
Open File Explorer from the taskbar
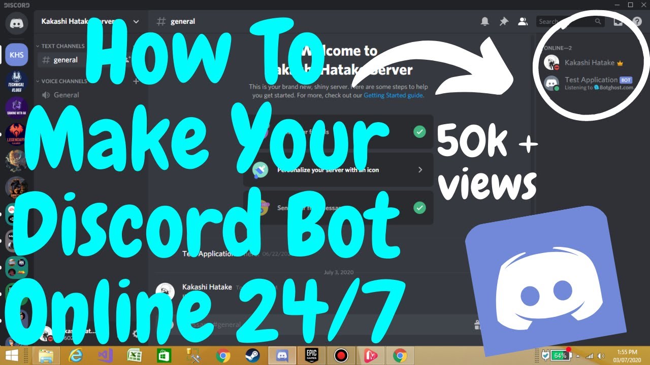46,355
